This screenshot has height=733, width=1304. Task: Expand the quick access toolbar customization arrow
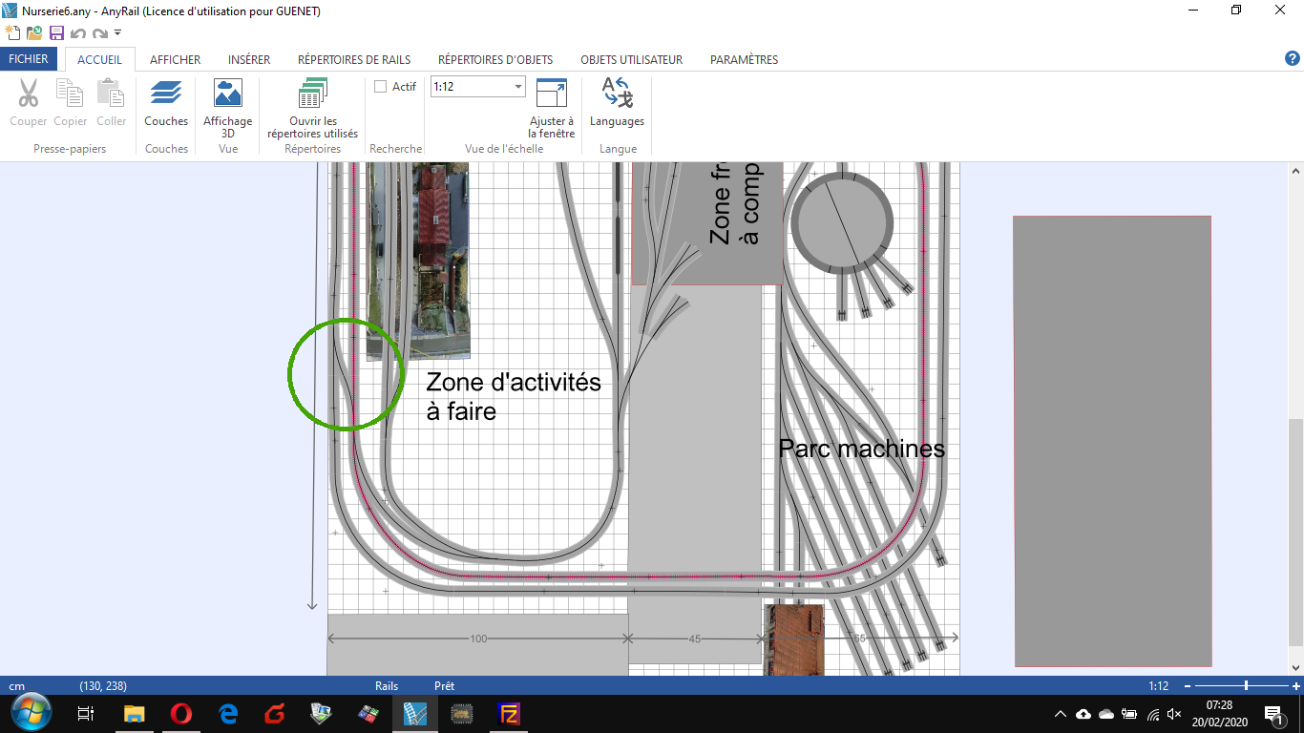tap(117, 33)
